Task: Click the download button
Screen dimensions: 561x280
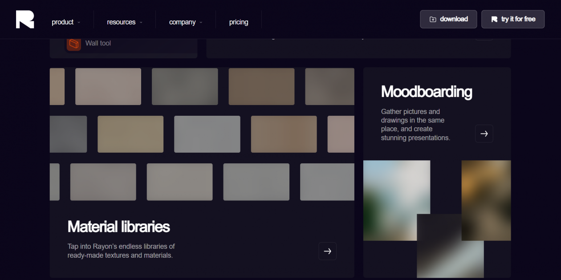Action: (448, 19)
